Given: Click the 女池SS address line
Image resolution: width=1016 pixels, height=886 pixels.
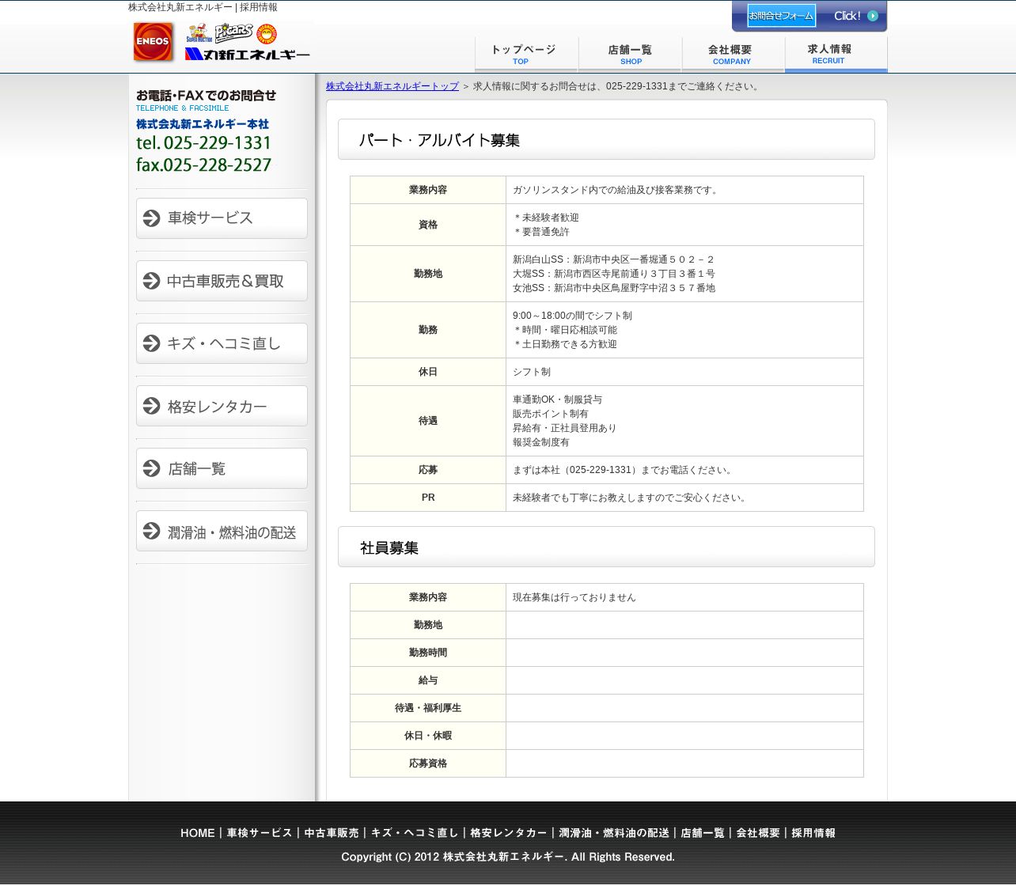Looking at the screenshot, I should click(614, 288).
